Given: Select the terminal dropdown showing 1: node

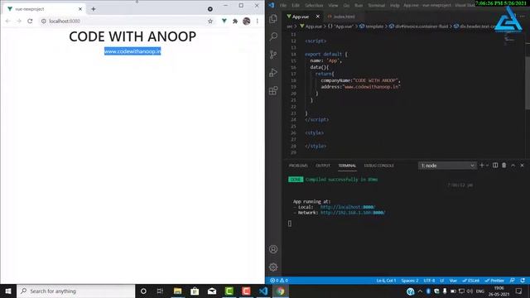Looking at the screenshot, I should 447,166.
